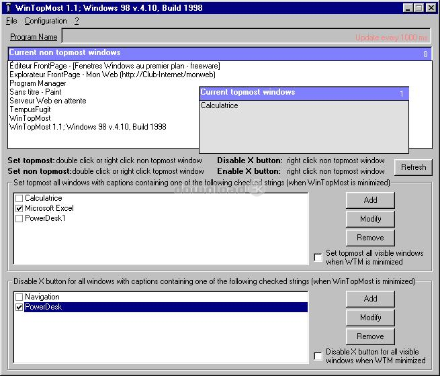Click Remove in the topmost strings section
Image resolution: width=440 pixels, height=376 pixels.
tap(370, 238)
